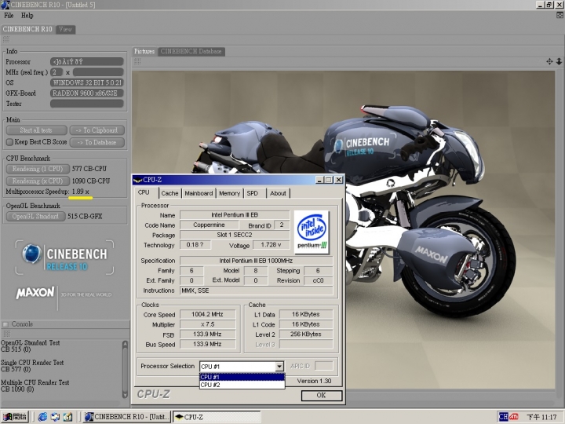Click the Console grip handle icon
Viewport: 565px width, 424px height.
[x=6, y=334]
